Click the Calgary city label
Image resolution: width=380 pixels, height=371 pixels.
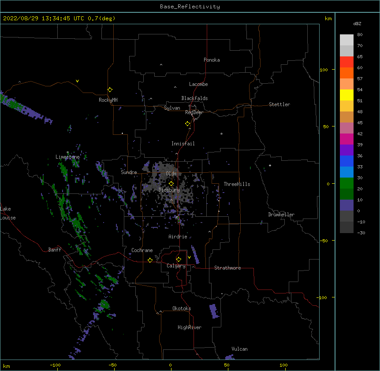coord(176,266)
